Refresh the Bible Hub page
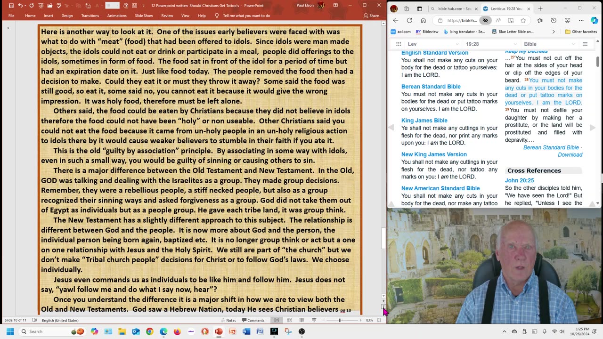Screen dimensions: 603x339 point(409,20)
